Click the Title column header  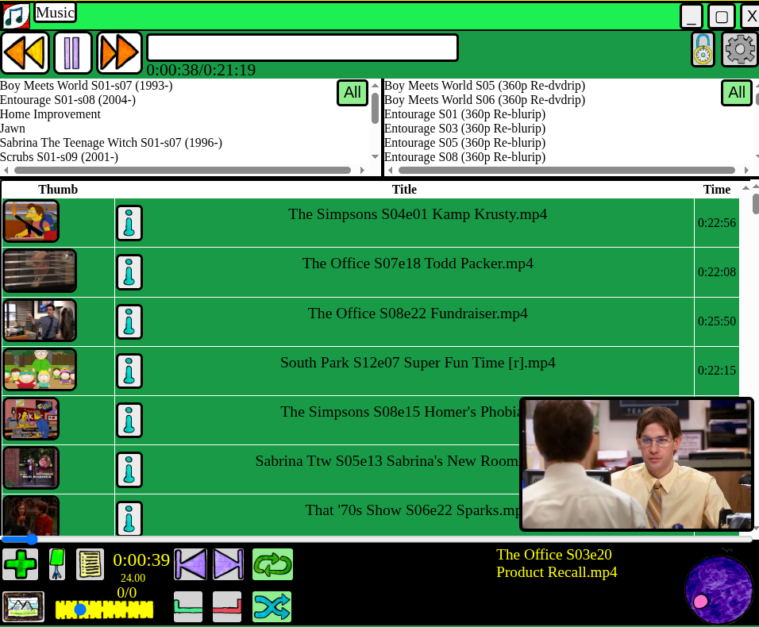pos(404,190)
